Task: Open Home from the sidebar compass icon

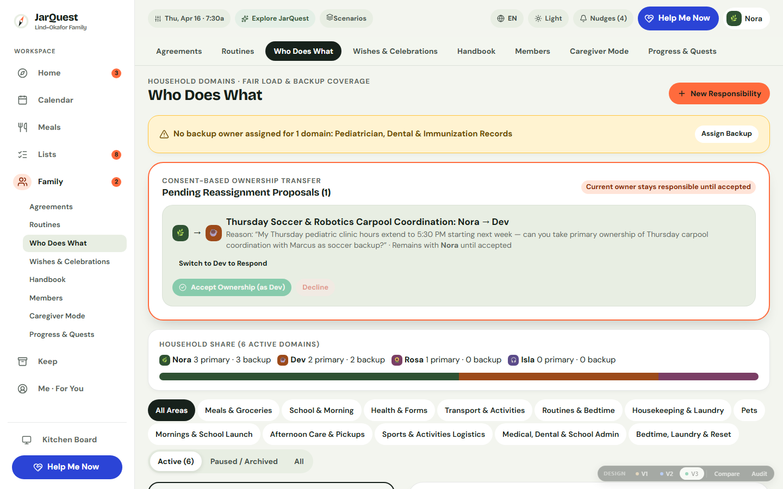Action: (x=22, y=73)
